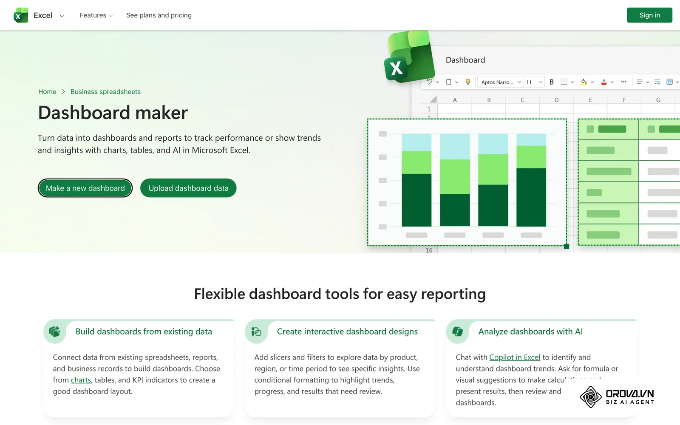Open the Features dropdown menu
The width and height of the screenshot is (680, 425).
point(96,15)
